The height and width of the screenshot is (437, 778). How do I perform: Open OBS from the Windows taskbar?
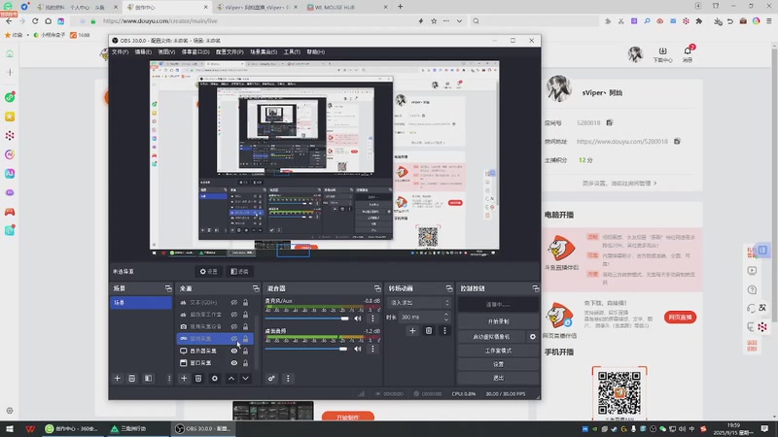(203, 428)
